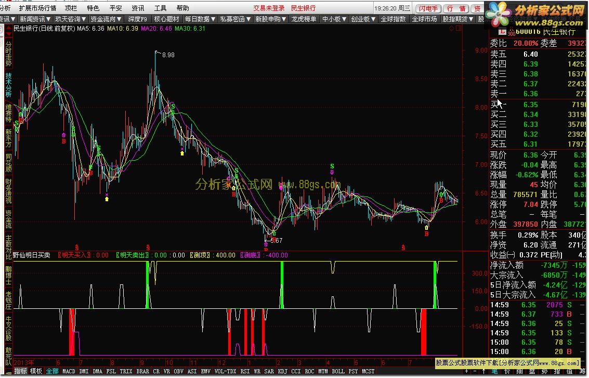This screenshot has width=589, height=378.
Task: Select the DMI indicator
Action: click(84, 371)
